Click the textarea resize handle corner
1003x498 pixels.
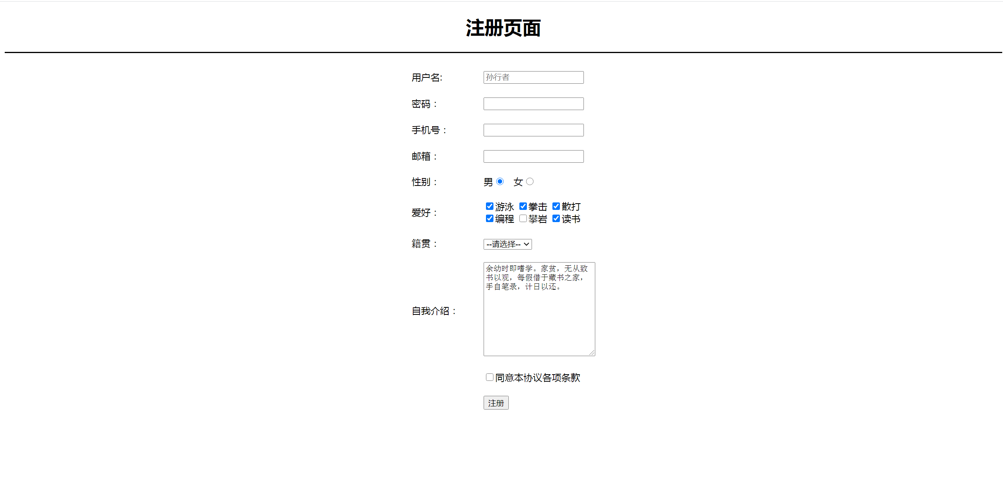592,353
